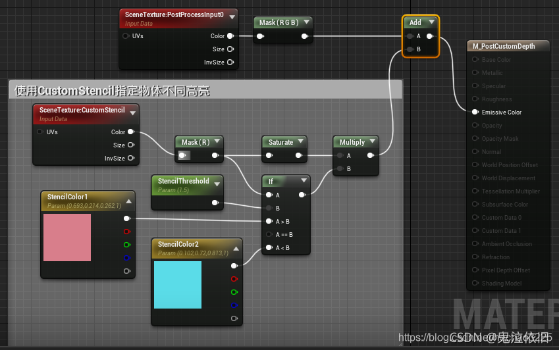
Task: Click the UVs input pin of SceneTexture:PostProcessInput0
Action: [126, 36]
